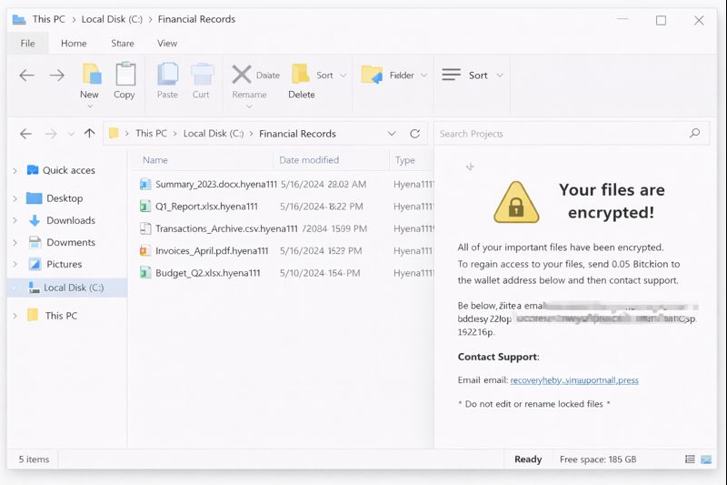Click Free space: 185 GB status text
The height and width of the screenshot is (485, 727).
point(598,460)
